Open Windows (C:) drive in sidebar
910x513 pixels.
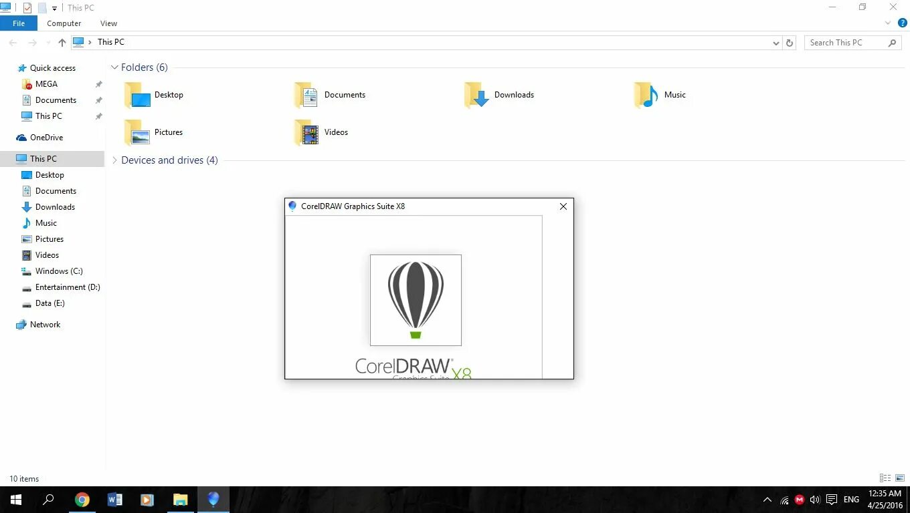52,271
